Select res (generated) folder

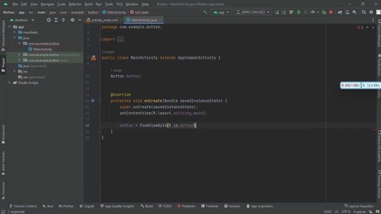(32, 77)
